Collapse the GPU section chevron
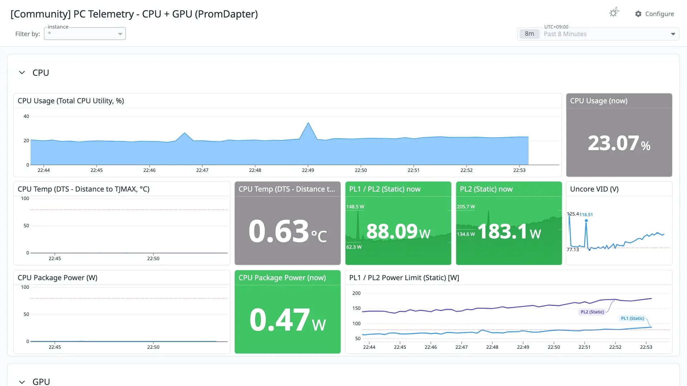687x386 pixels. 22,382
